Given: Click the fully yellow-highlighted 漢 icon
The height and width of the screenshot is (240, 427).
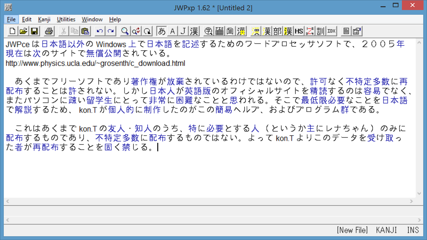Looking at the screenshot, I should click(x=288, y=31).
